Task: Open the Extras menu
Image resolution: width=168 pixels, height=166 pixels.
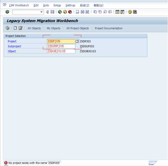Action: point(57,5)
